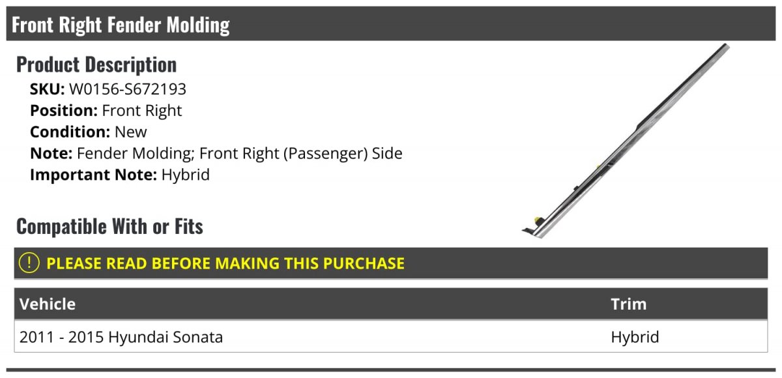This screenshot has height=378, width=782.
Task: Click the Hybrid trim cell
Action: click(635, 338)
